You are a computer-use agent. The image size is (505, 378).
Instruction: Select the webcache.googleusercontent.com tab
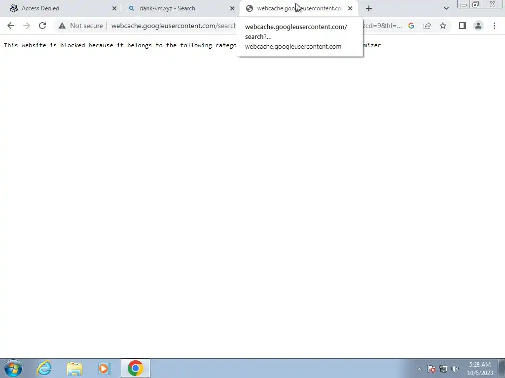click(299, 8)
